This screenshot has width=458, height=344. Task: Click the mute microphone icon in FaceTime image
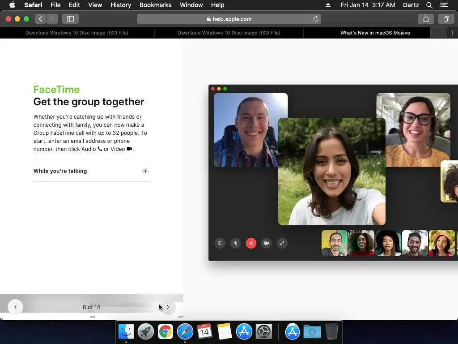tap(235, 243)
